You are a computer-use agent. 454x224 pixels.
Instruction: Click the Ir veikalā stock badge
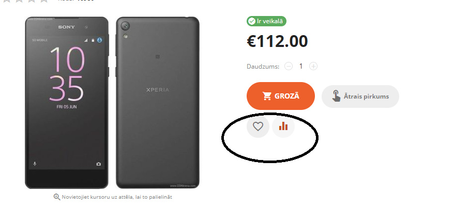point(266,21)
